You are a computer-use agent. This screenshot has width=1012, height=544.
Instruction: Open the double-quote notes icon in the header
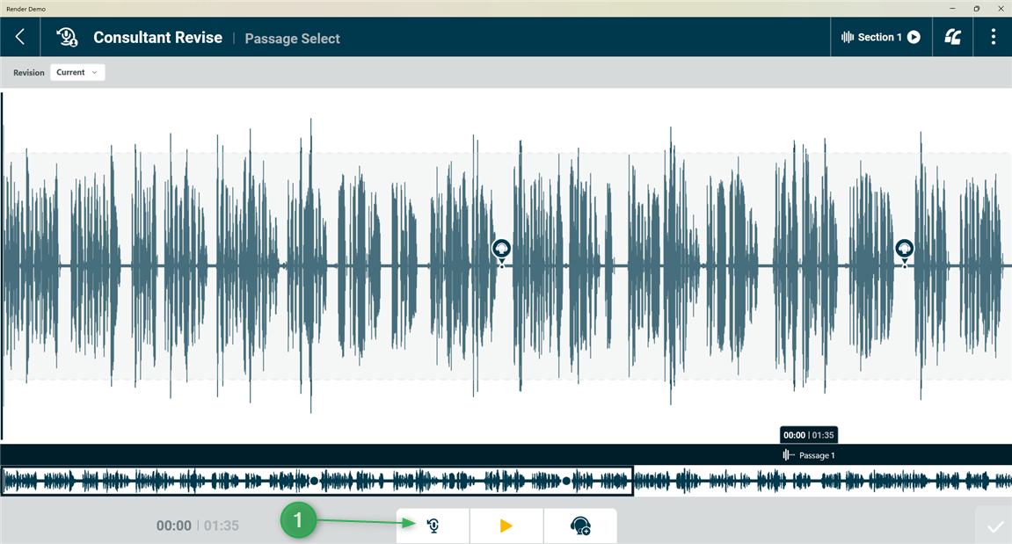point(952,37)
